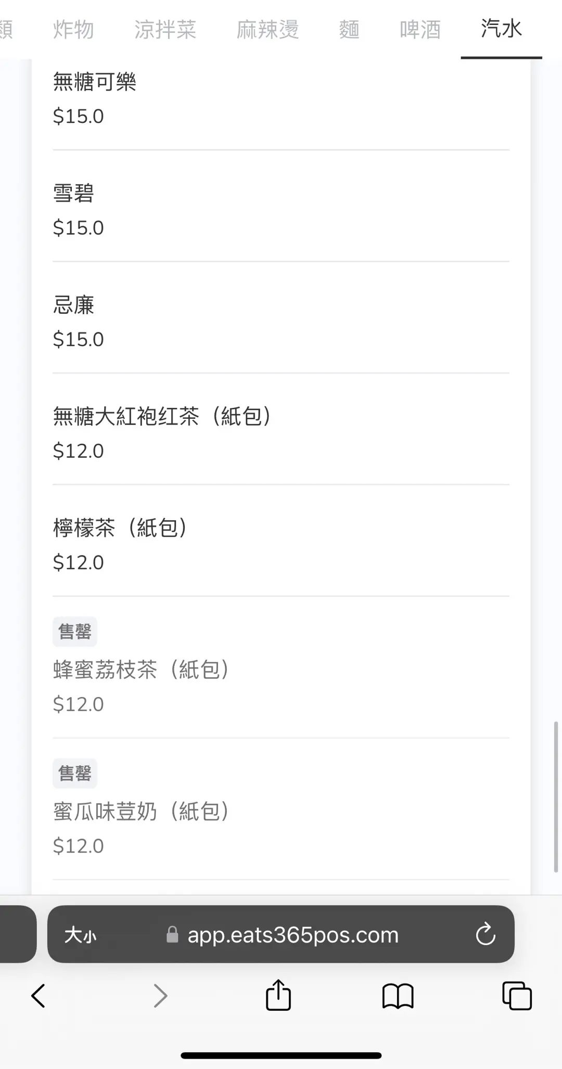Screen dimensions: 562x1069
Task: Add 忌廉 soda to the order
Action: click(73, 305)
